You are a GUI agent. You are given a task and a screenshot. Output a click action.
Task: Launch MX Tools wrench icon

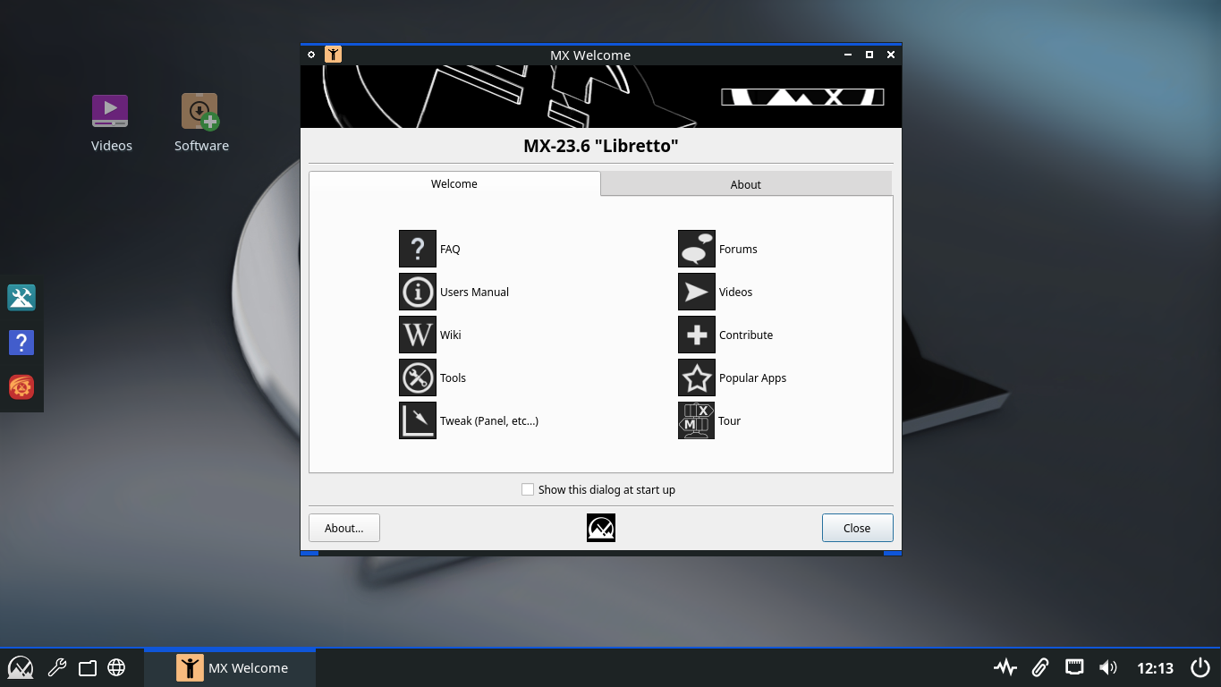click(417, 377)
